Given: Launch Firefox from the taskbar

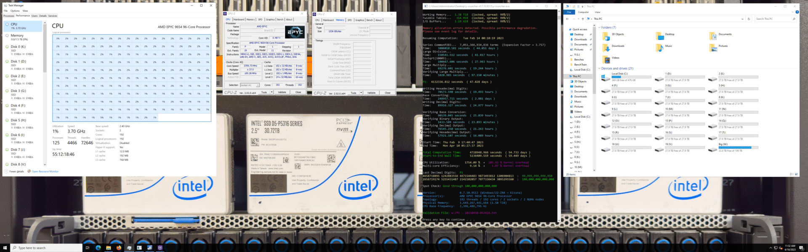Looking at the screenshot, I should pos(119,248).
